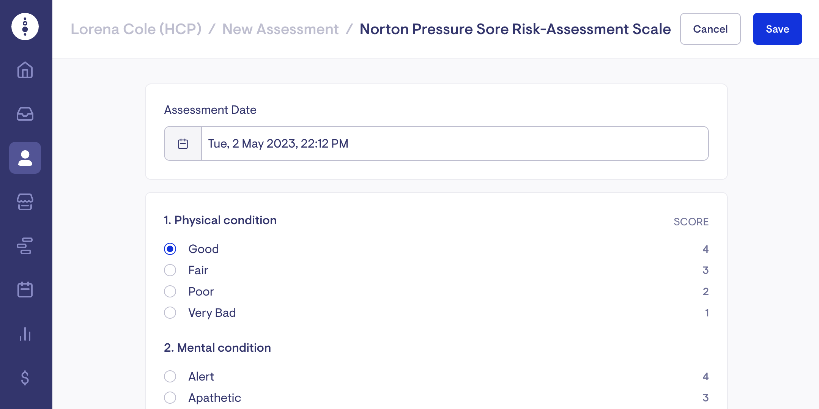The width and height of the screenshot is (819, 409).
Task: Open date picker via calendar icon
Action: pyautogui.click(x=183, y=144)
